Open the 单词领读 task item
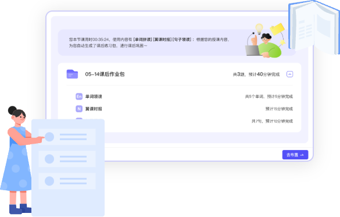This screenshot has height=217, width=340. pos(184,97)
